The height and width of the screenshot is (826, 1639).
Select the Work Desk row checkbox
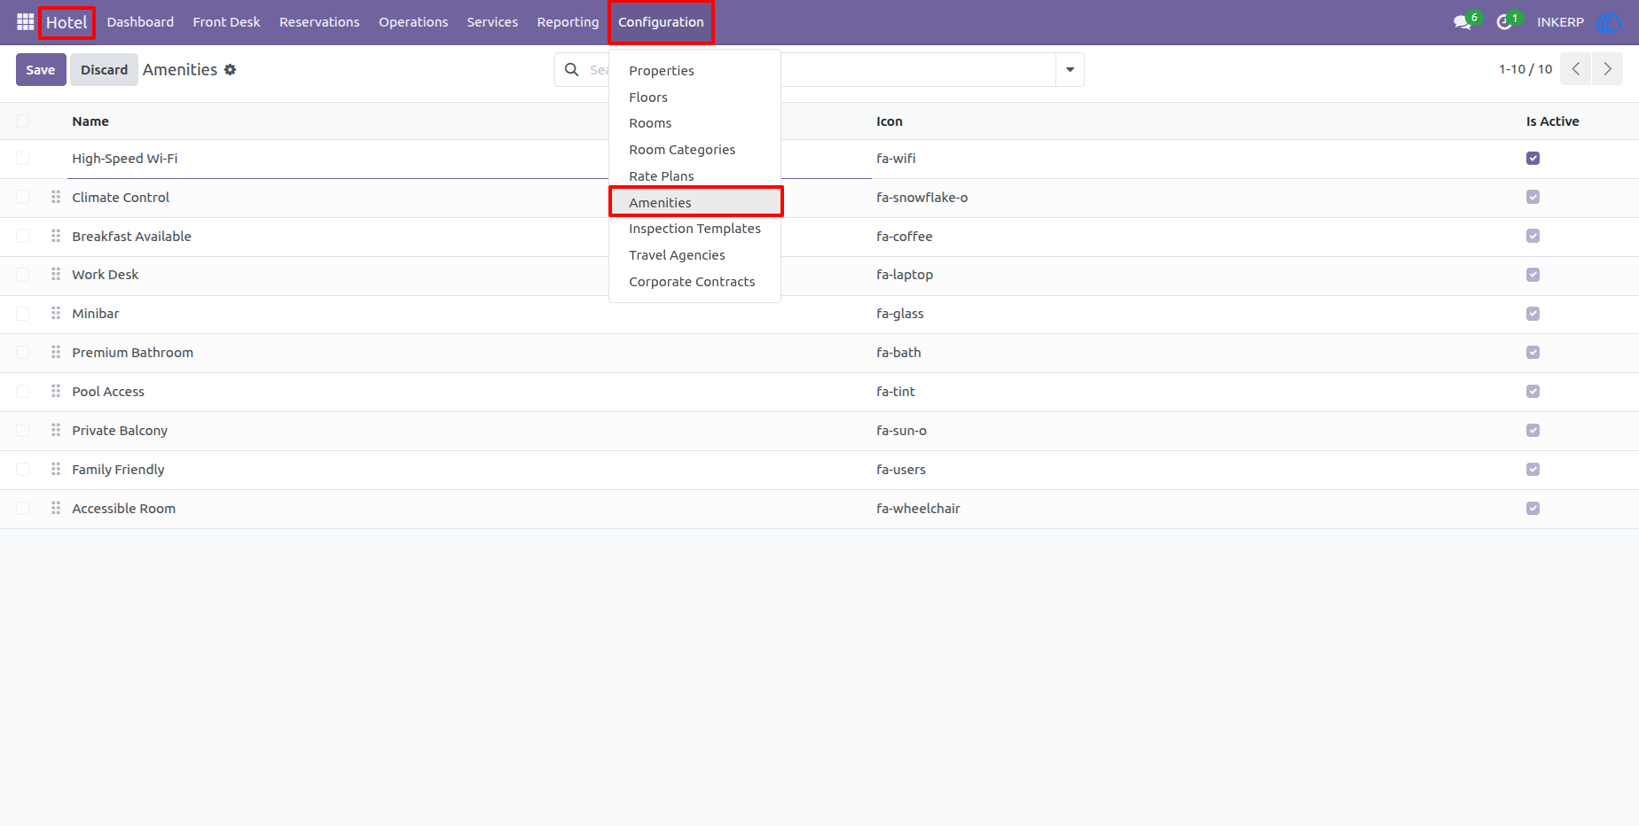point(23,275)
